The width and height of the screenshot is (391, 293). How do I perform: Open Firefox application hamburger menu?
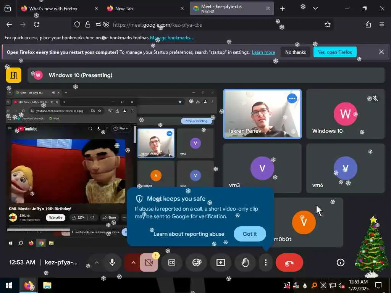pyautogui.click(x=382, y=24)
